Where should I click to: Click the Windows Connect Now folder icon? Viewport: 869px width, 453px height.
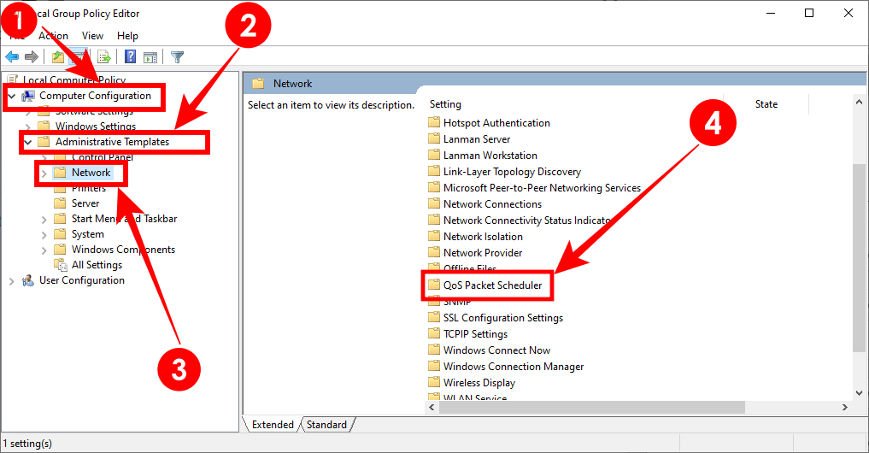click(434, 350)
